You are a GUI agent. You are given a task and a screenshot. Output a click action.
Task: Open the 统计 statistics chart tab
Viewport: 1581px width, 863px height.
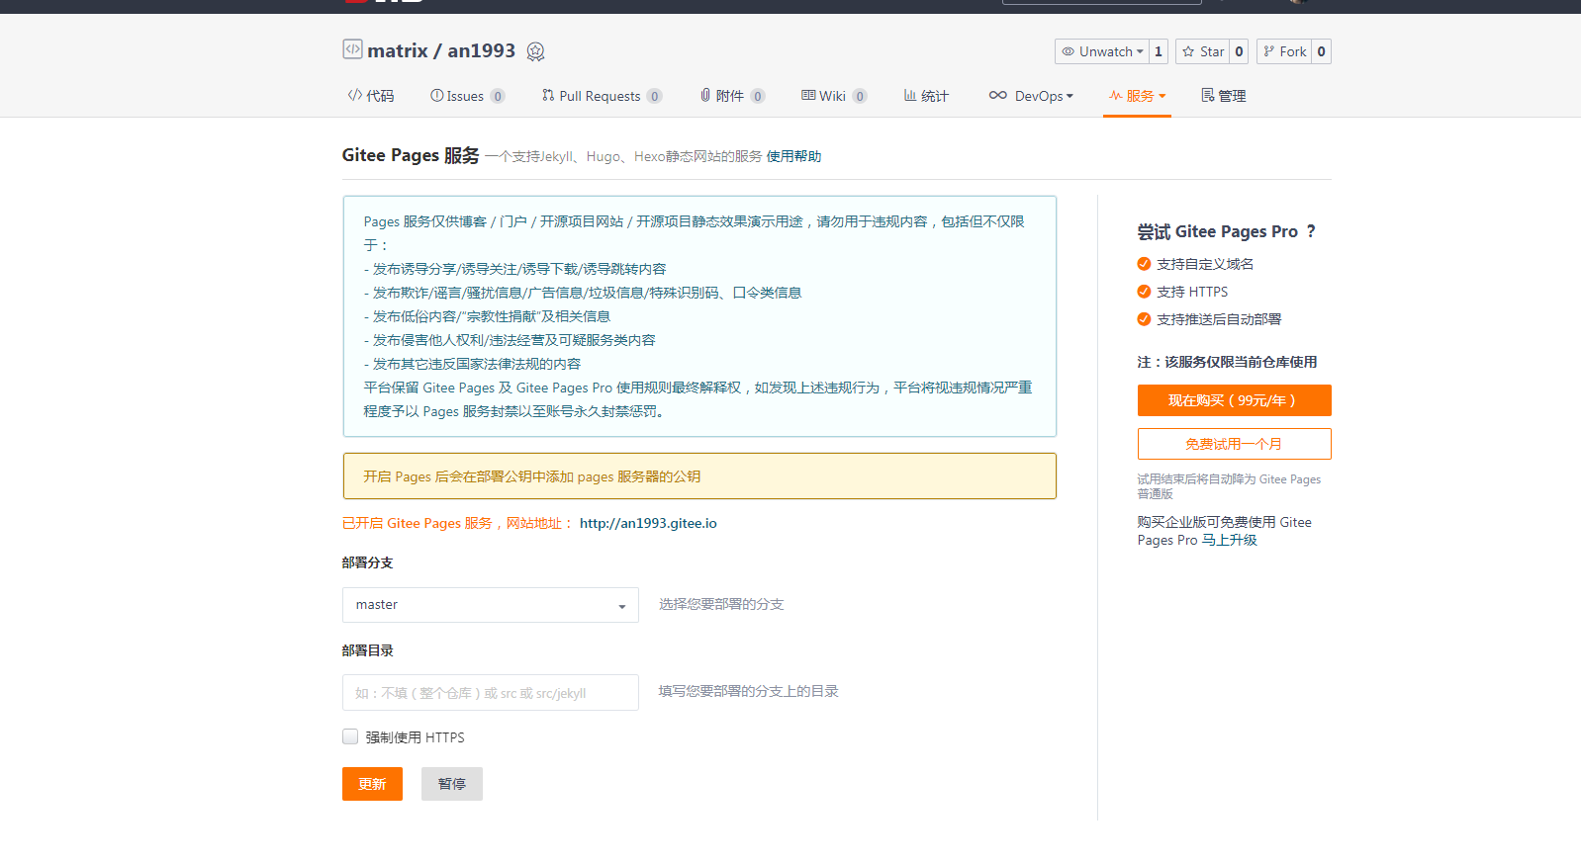coord(926,96)
